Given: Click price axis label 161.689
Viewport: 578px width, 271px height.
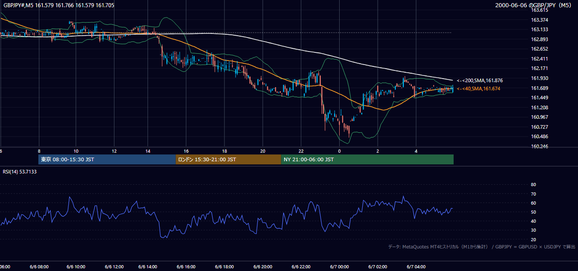Looking at the screenshot, I should point(540,88).
